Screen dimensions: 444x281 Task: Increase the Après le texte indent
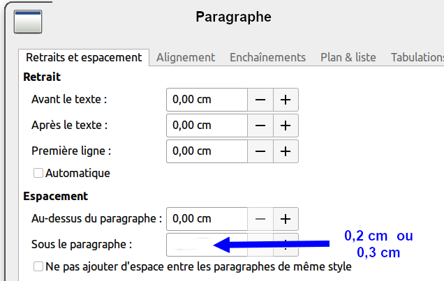[x=286, y=126]
